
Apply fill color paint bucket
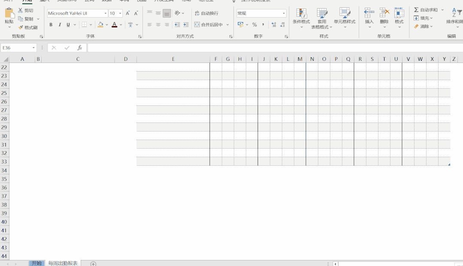[x=100, y=25]
